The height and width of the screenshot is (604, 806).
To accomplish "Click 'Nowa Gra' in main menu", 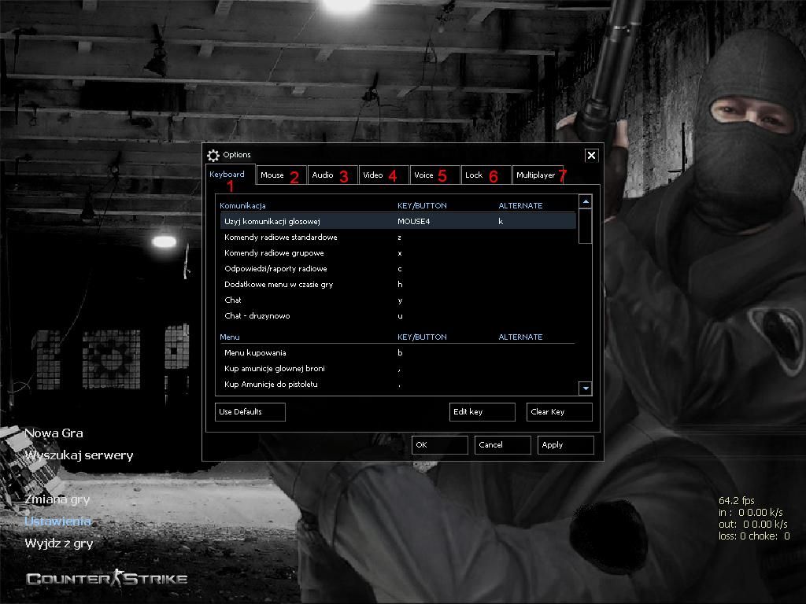I will (54, 433).
